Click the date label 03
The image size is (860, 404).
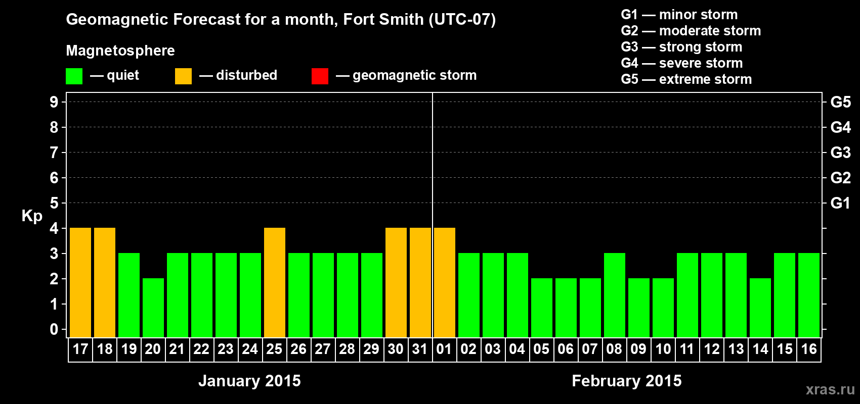tap(493, 349)
